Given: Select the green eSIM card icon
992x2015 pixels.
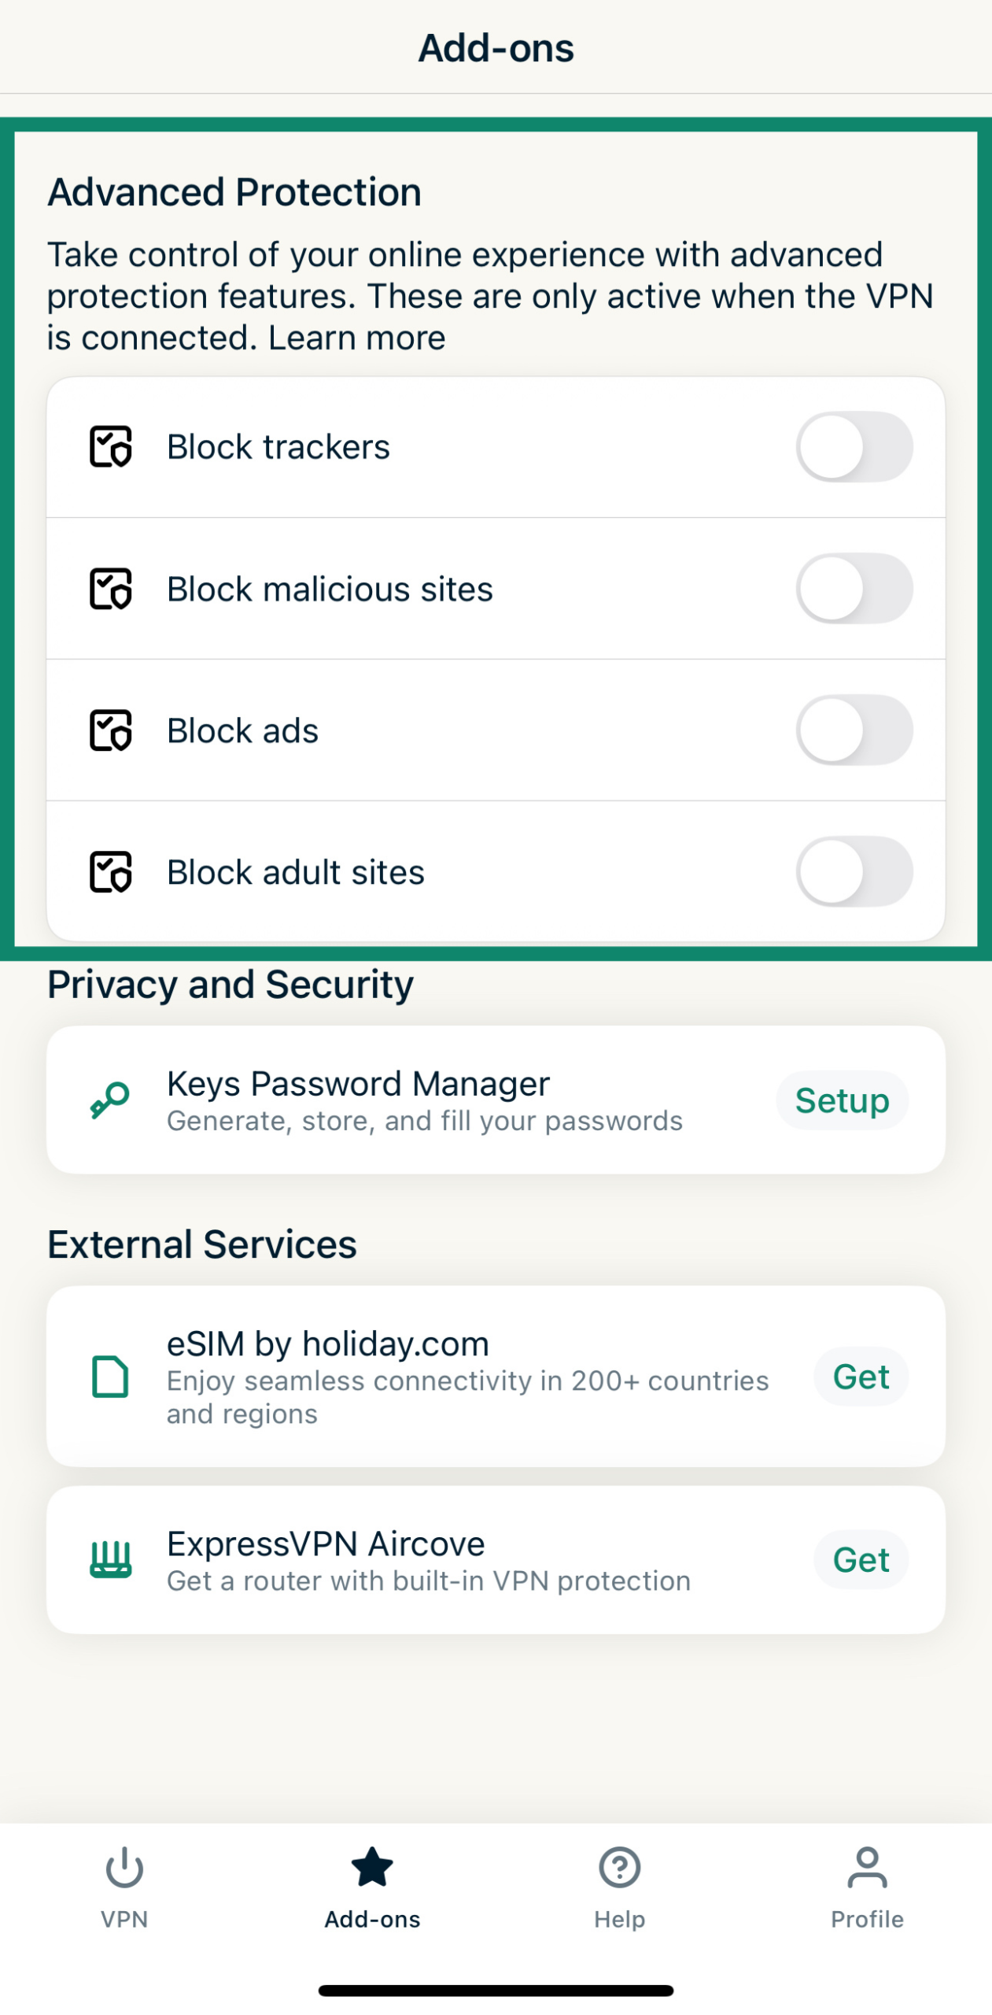Looking at the screenshot, I should tap(110, 1377).
